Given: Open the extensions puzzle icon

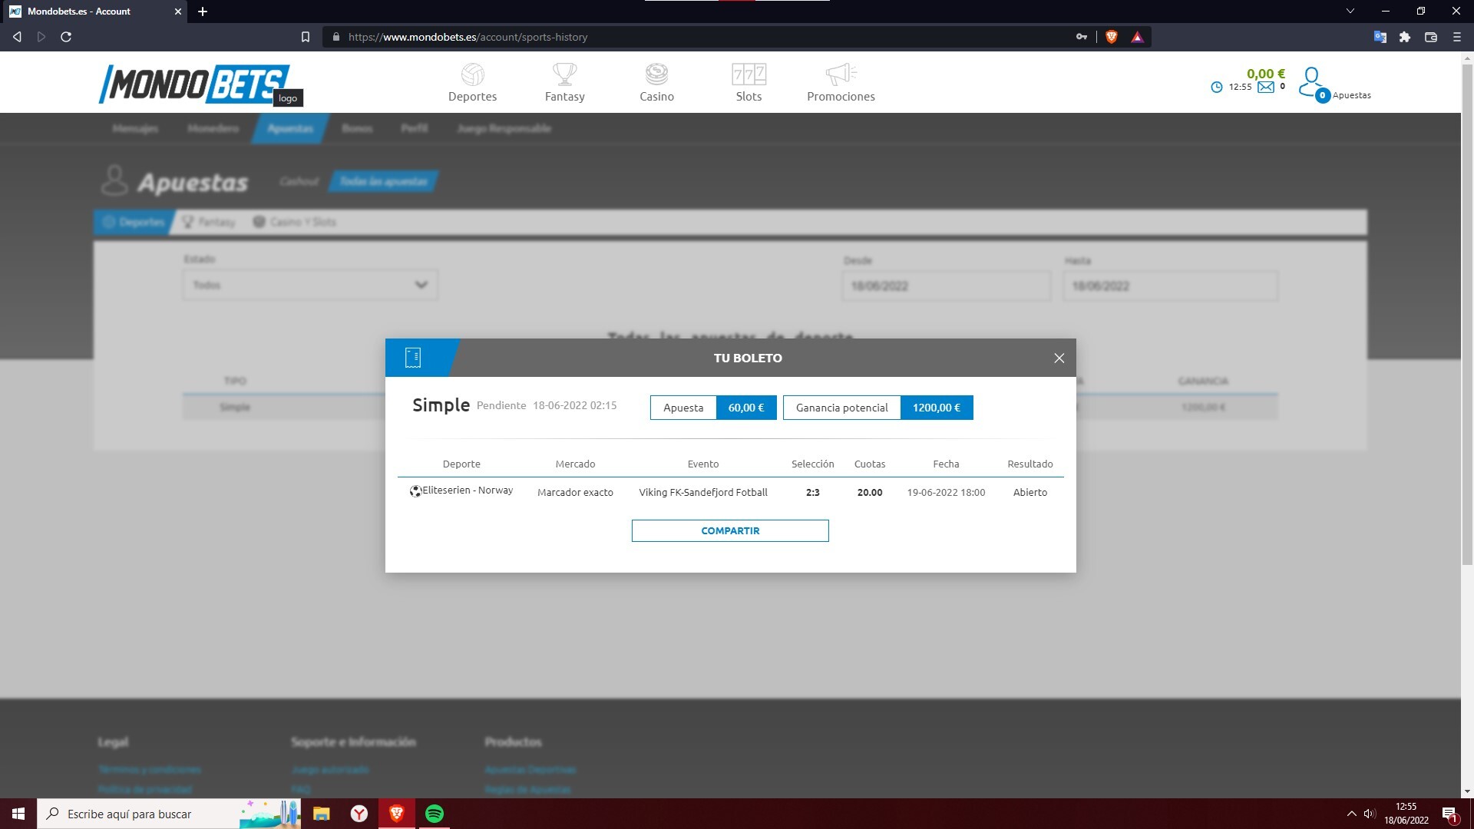Looking at the screenshot, I should pyautogui.click(x=1405, y=37).
